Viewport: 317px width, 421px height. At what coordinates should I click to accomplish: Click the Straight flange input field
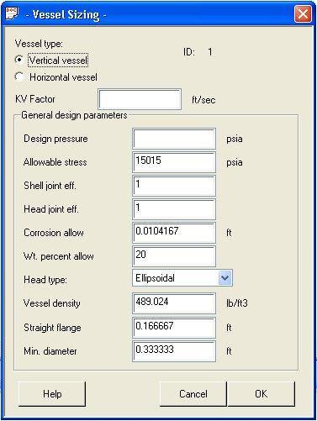[174, 328]
